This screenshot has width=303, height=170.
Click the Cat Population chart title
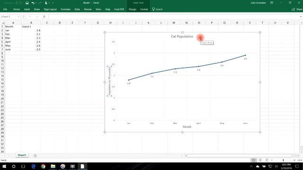tap(182, 36)
